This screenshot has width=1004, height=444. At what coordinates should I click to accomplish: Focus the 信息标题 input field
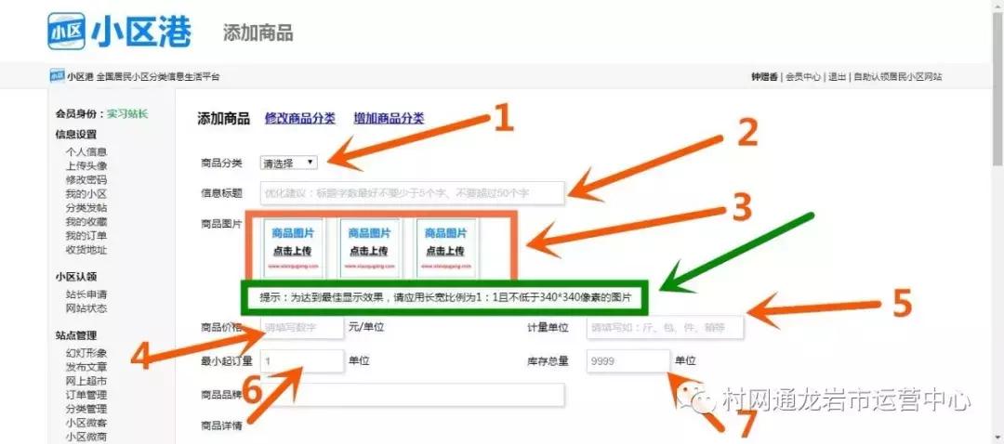(413, 192)
